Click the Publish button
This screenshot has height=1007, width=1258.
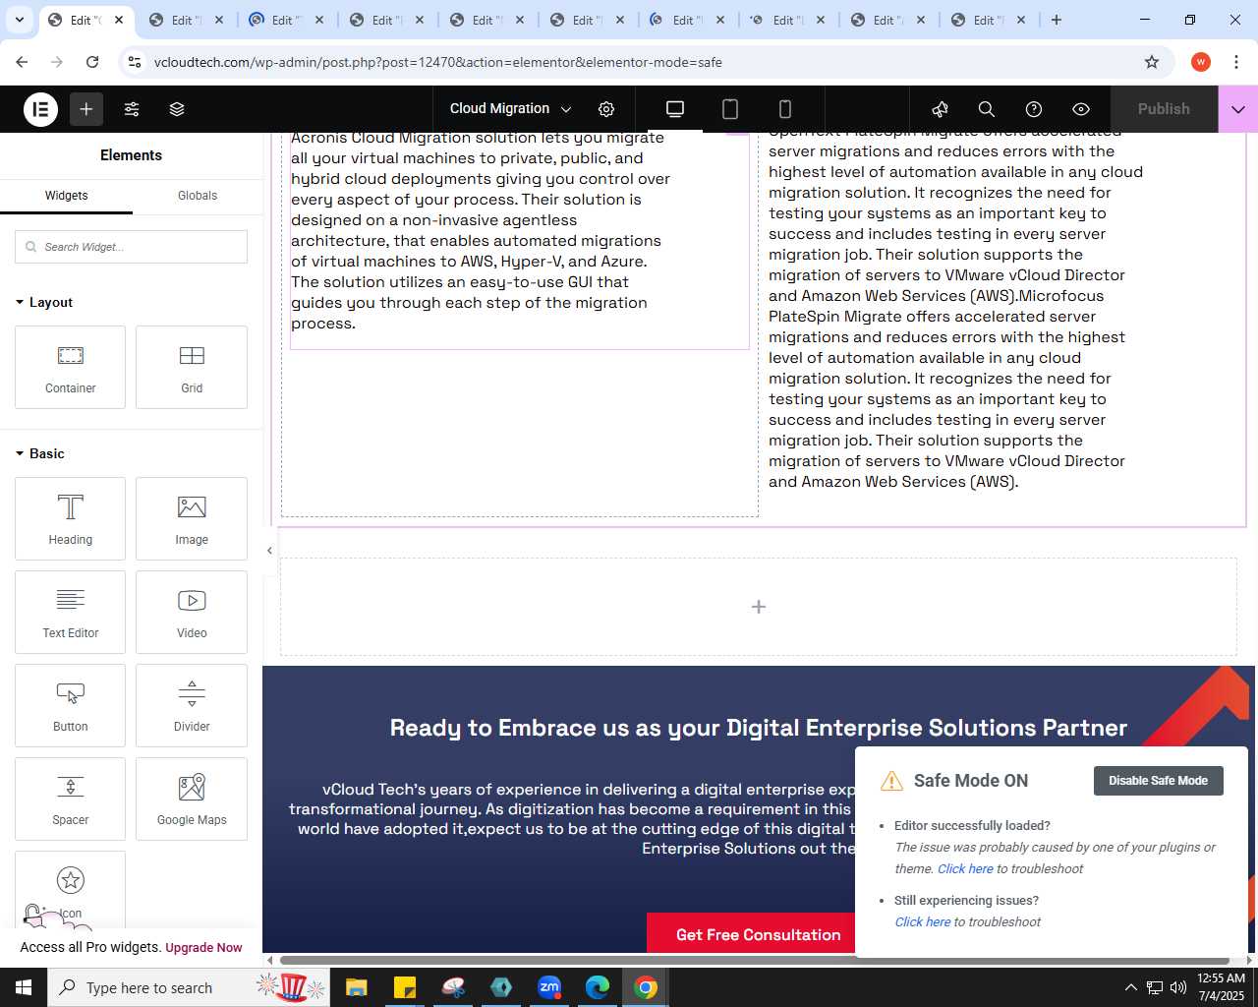point(1164,109)
